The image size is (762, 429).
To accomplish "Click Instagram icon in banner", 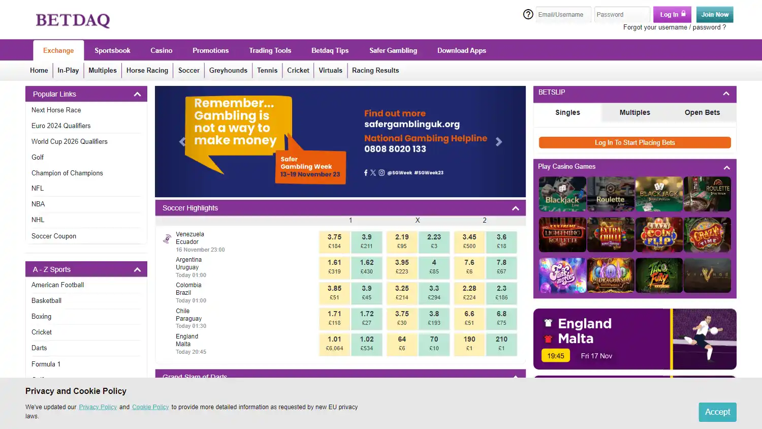I will pyautogui.click(x=382, y=173).
